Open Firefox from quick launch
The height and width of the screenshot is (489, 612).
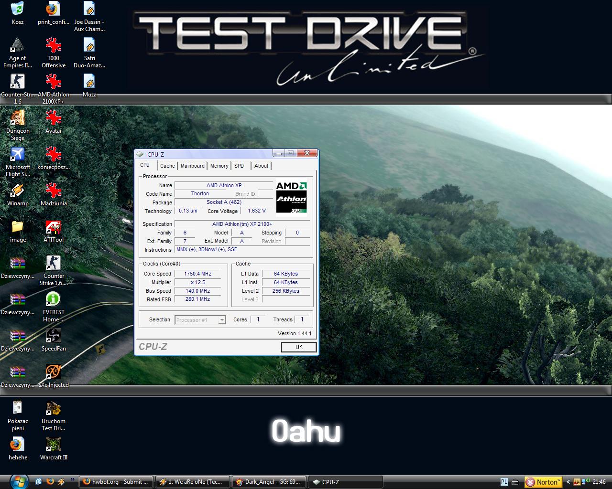point(50,482)
